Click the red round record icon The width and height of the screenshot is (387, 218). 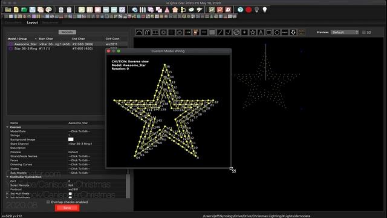click(249, 10)
